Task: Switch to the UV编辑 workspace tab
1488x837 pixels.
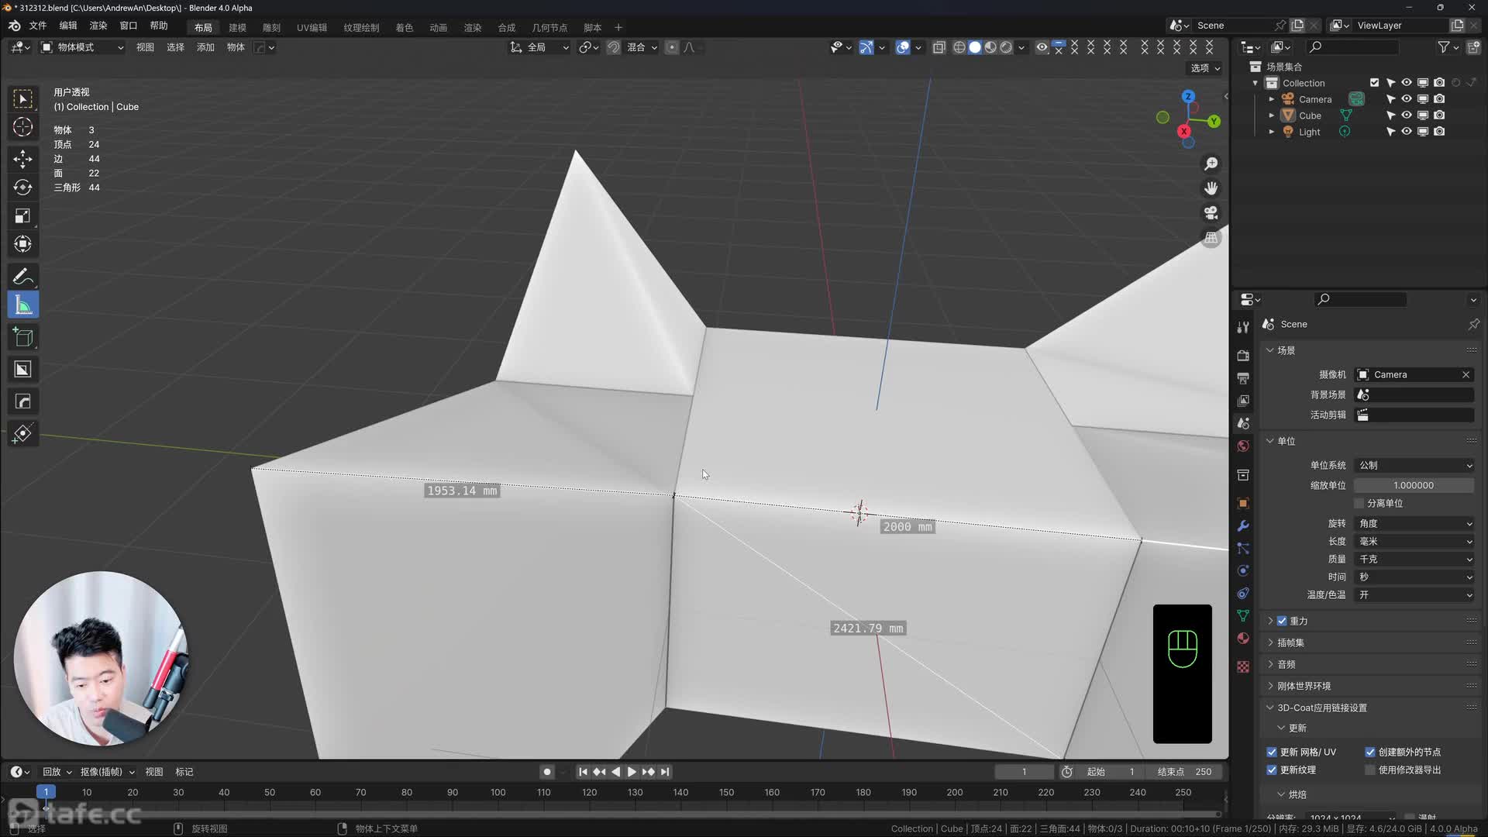Action: point(312,28)
